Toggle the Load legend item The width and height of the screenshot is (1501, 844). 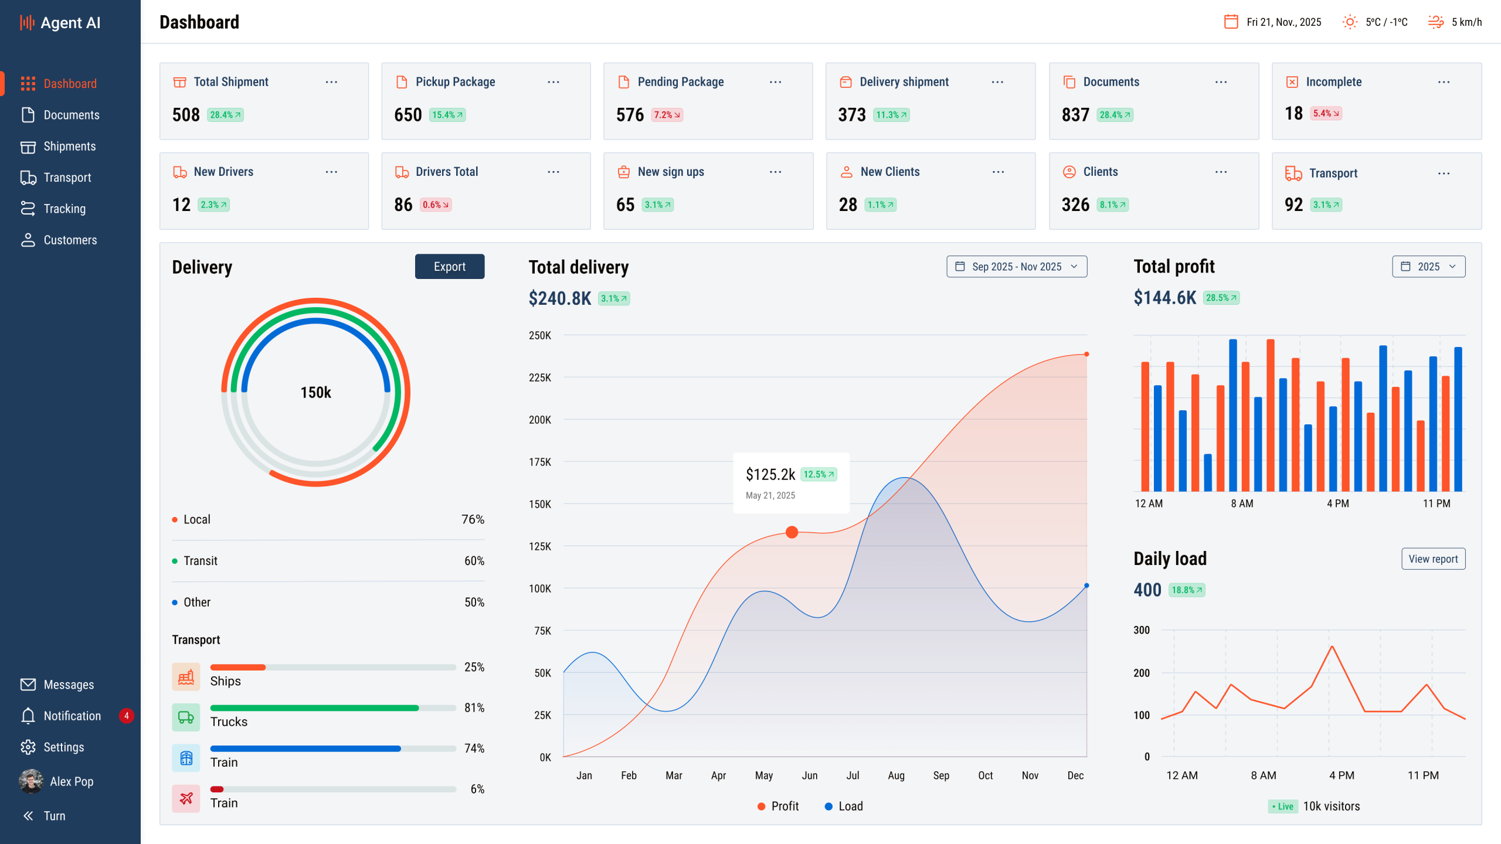844,806
